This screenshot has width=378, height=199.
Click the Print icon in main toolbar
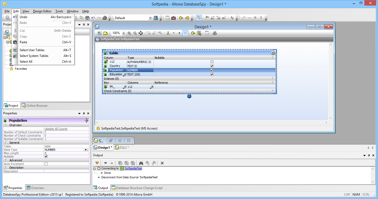105,18
